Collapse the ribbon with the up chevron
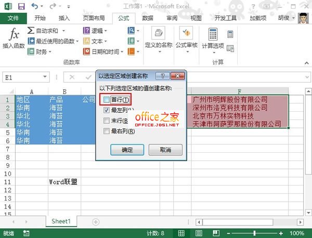 tap(307, 63)
